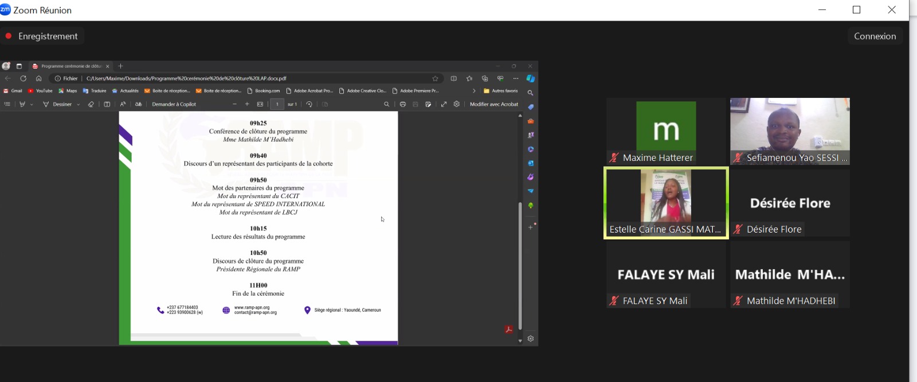Open the Outlook icon in Edge sidebar

531,163
